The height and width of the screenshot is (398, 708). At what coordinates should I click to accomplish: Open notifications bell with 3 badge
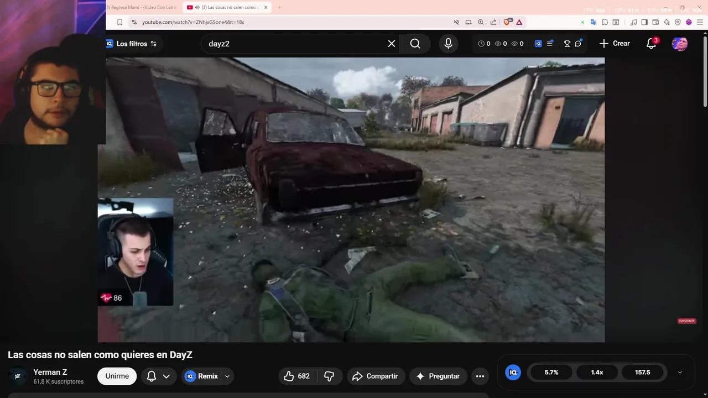pyautogui.click(x=652, y=43)
